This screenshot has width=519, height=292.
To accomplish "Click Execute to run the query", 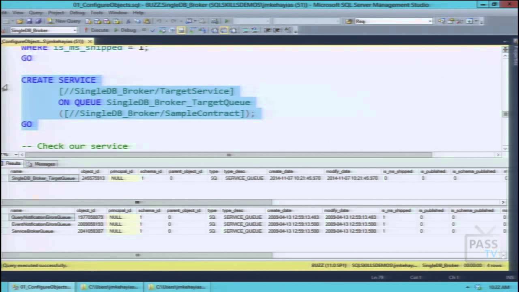I will (x=97, y=30).
